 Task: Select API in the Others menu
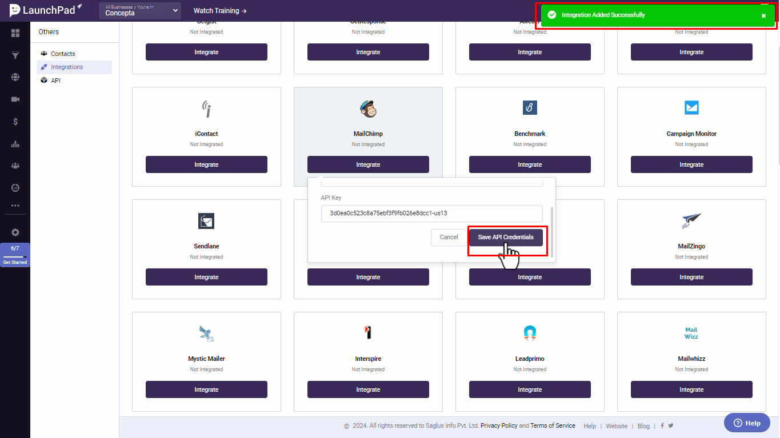coord(74,81)
